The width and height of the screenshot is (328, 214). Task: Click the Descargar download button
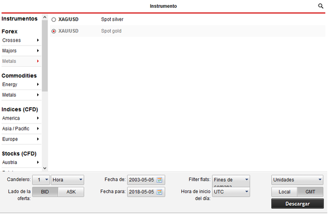tap(297, 203)
